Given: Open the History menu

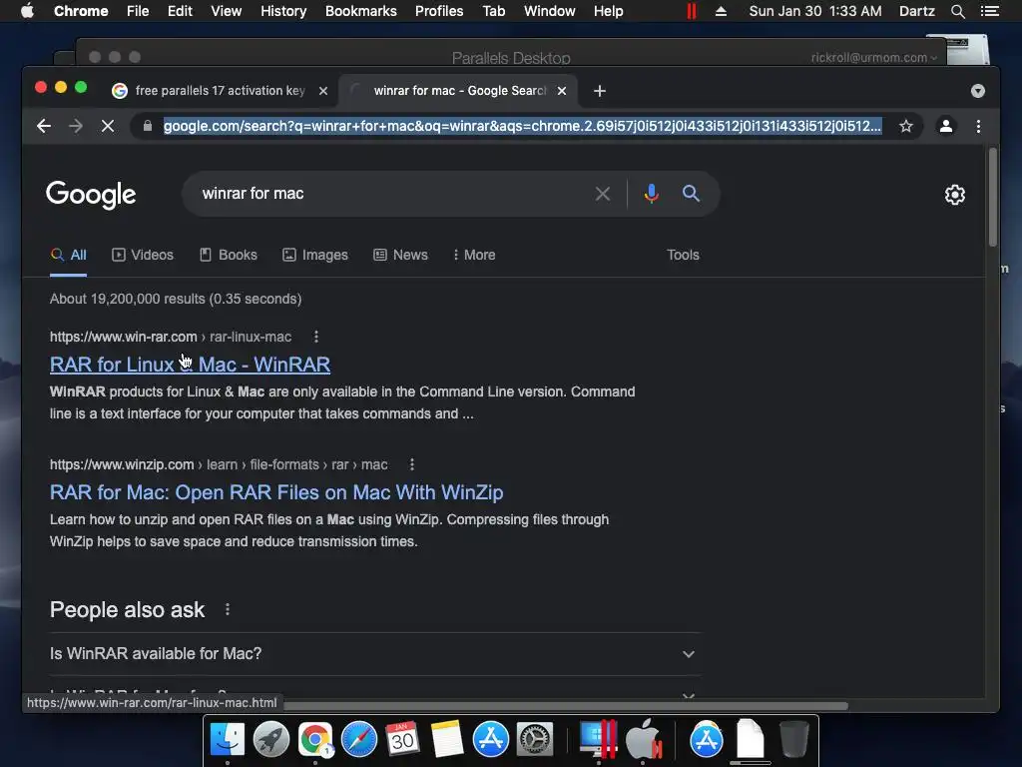Looking at the screenshot, I should coord(283,11).
